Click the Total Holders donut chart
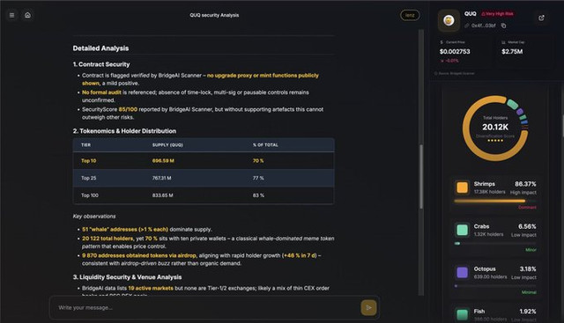The height and width of the screenshot is (323, 564). pos(495,128)
